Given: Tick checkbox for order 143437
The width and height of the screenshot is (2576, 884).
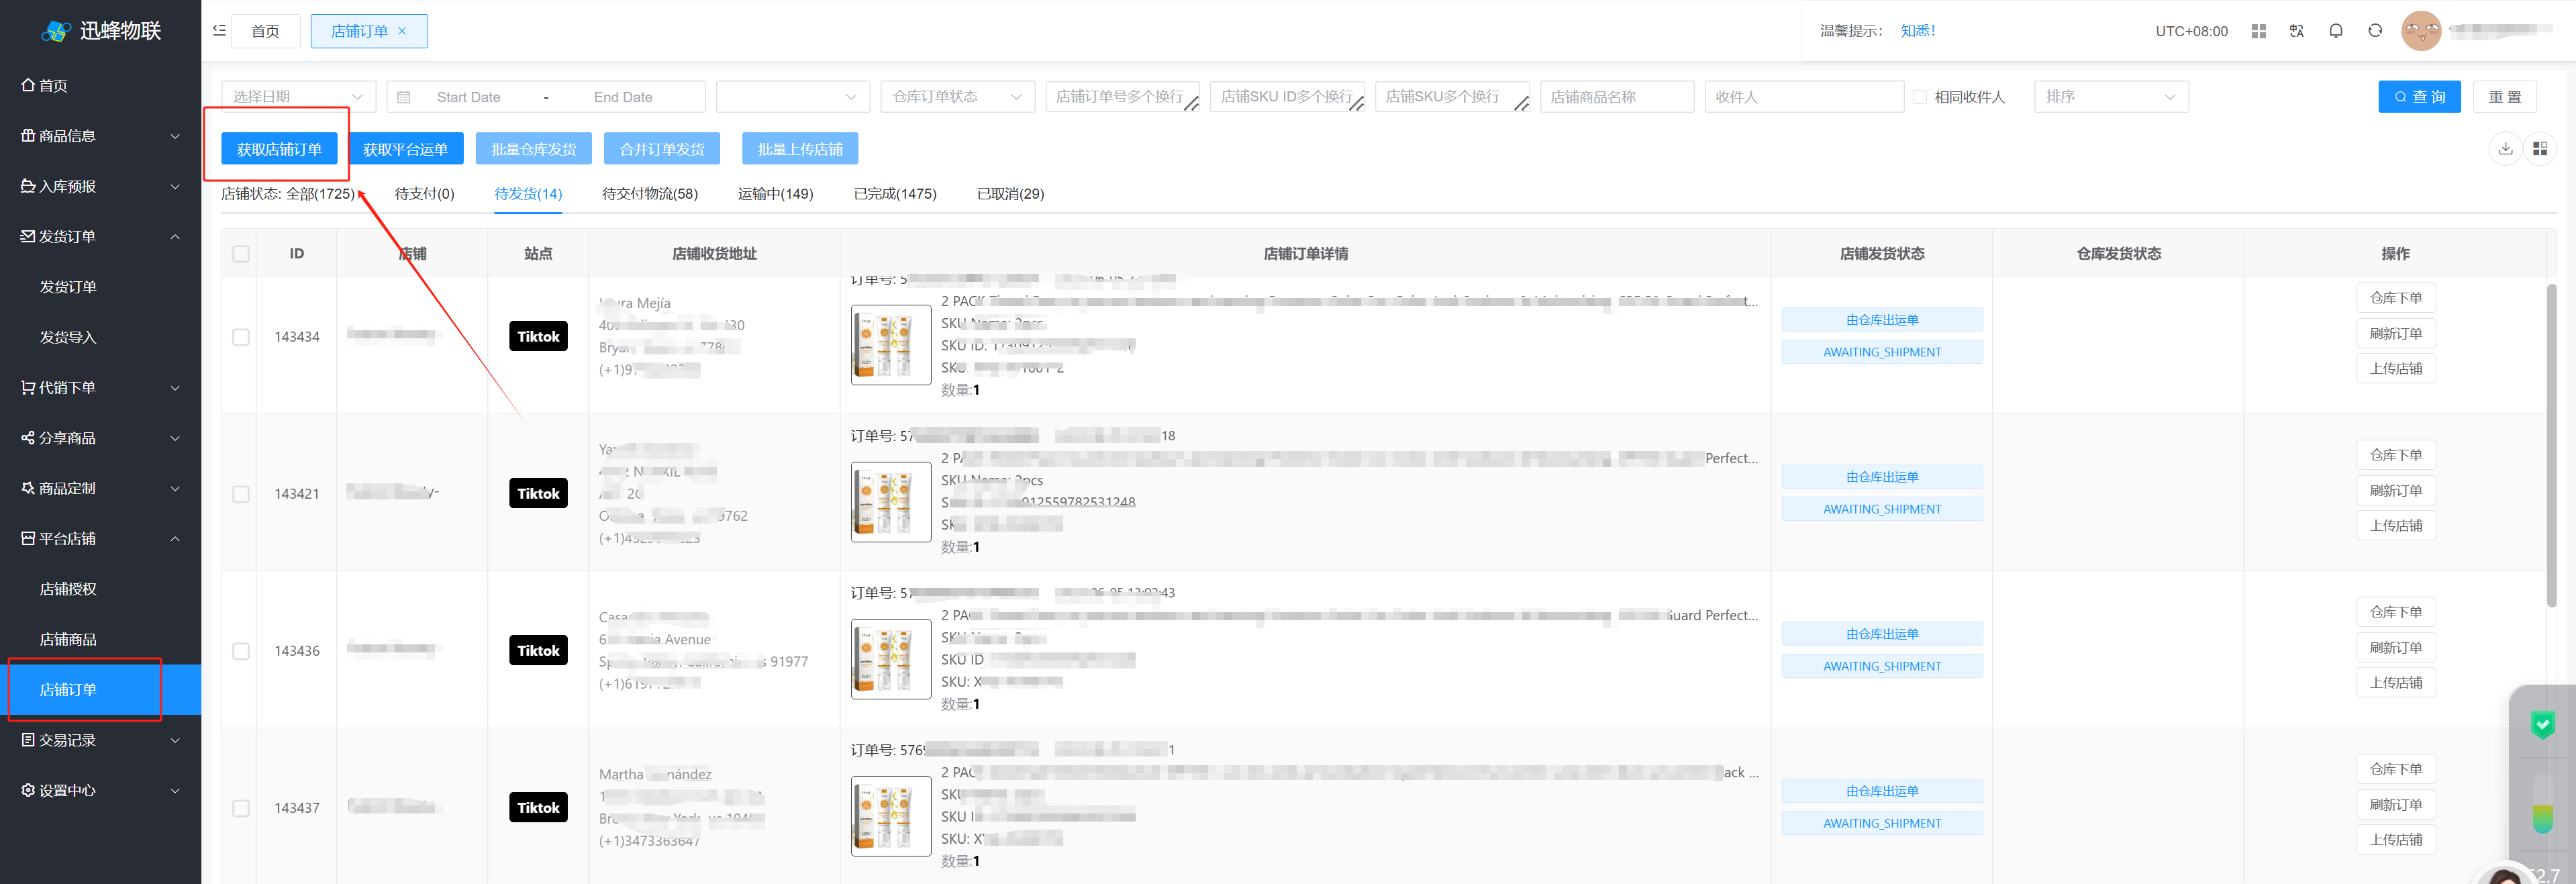Looking at the screenshot, I should pos(241,808).
